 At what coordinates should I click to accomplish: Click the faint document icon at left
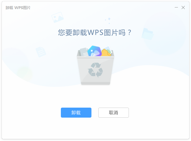tap(41, 52)
